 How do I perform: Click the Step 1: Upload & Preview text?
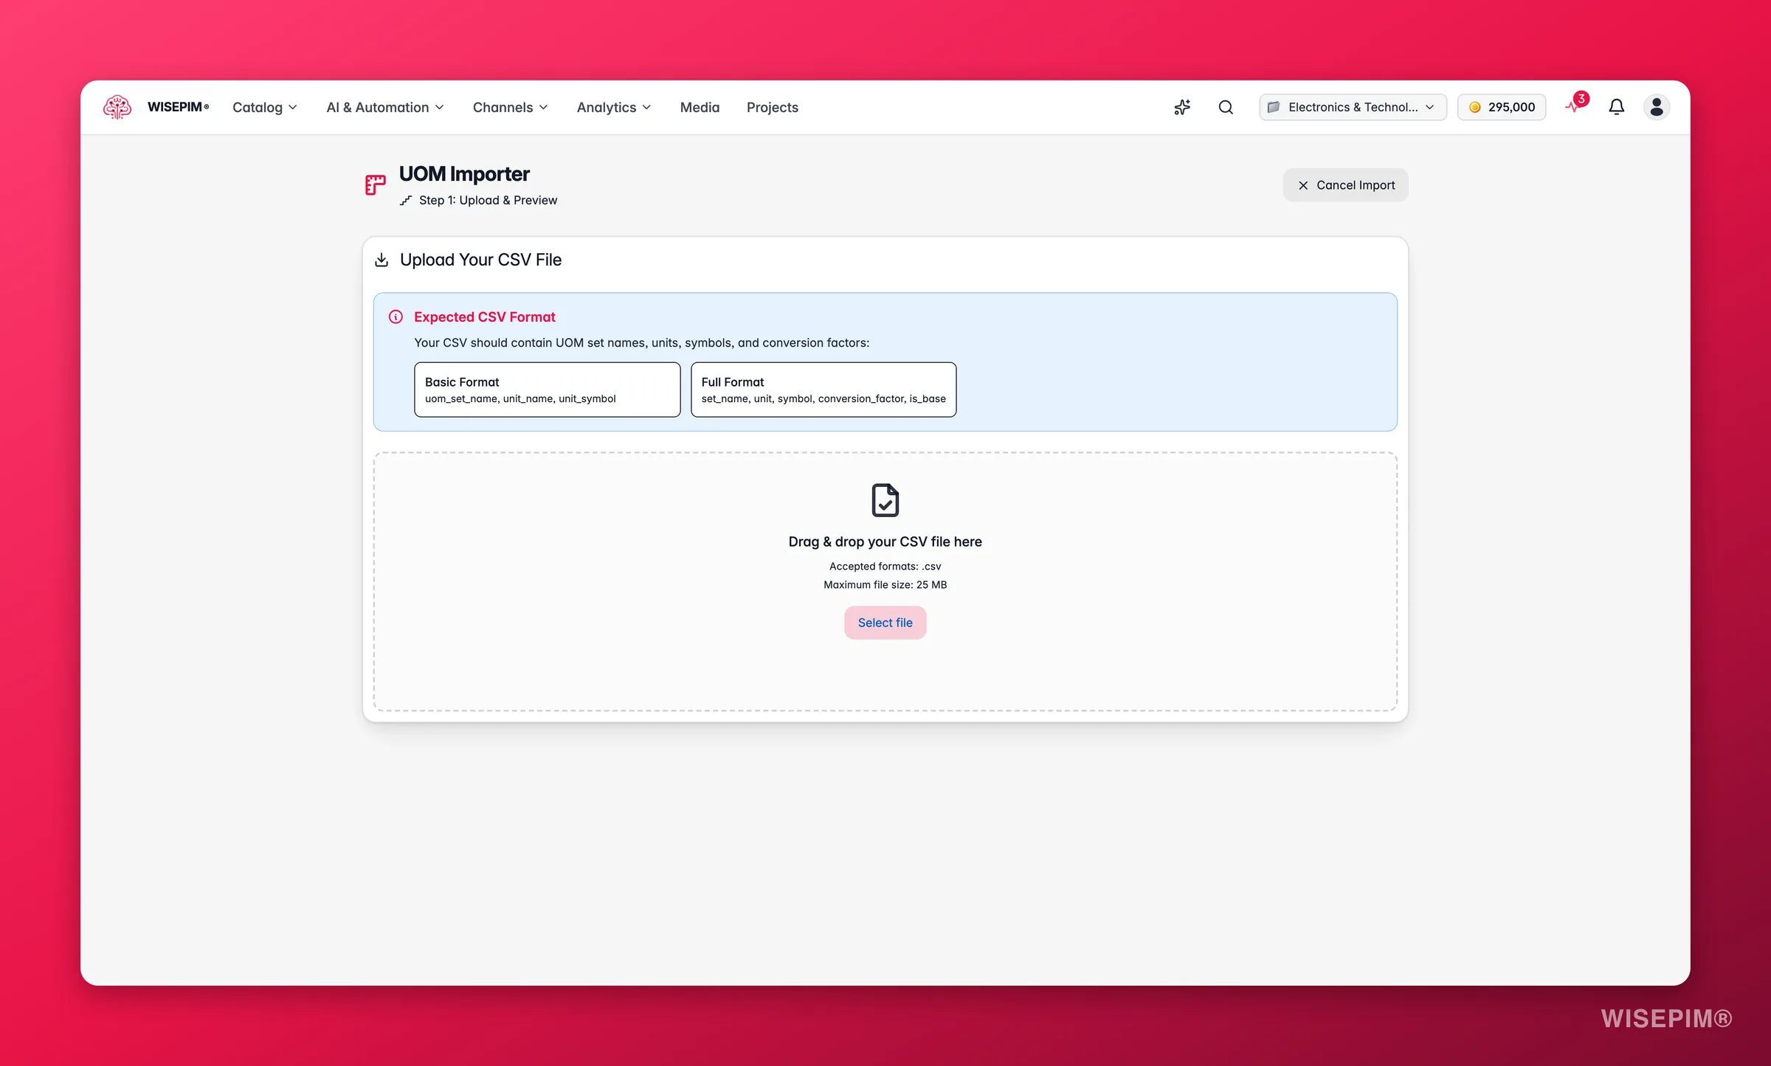click(x=488, y=200)
